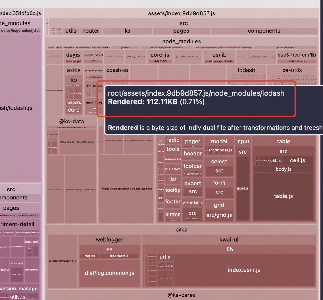Select the internals block in core-js
323x300 pixels.
tap(160, 61)
